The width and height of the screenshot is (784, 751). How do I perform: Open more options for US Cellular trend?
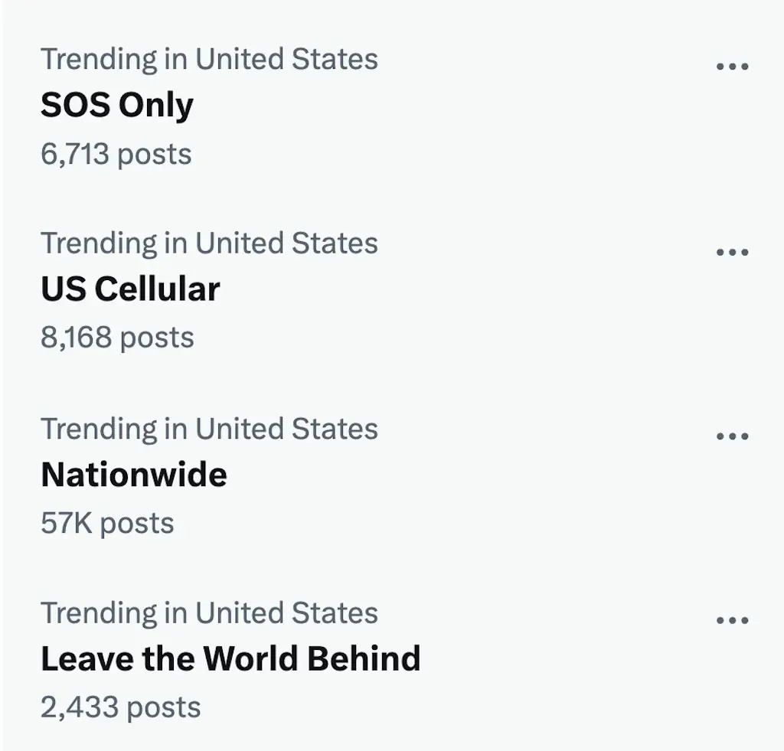[x=732, y=252]
